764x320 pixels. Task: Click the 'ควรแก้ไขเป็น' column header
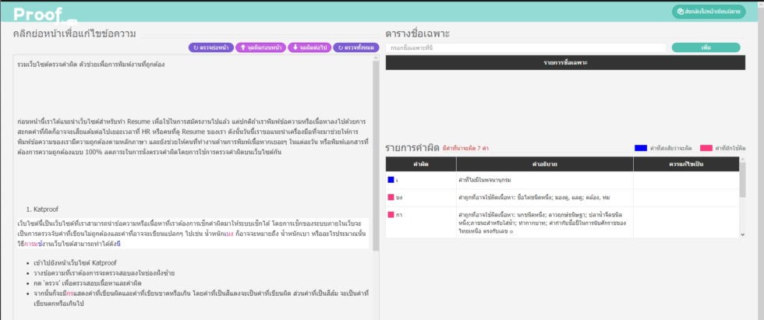(x=686, y=164)
